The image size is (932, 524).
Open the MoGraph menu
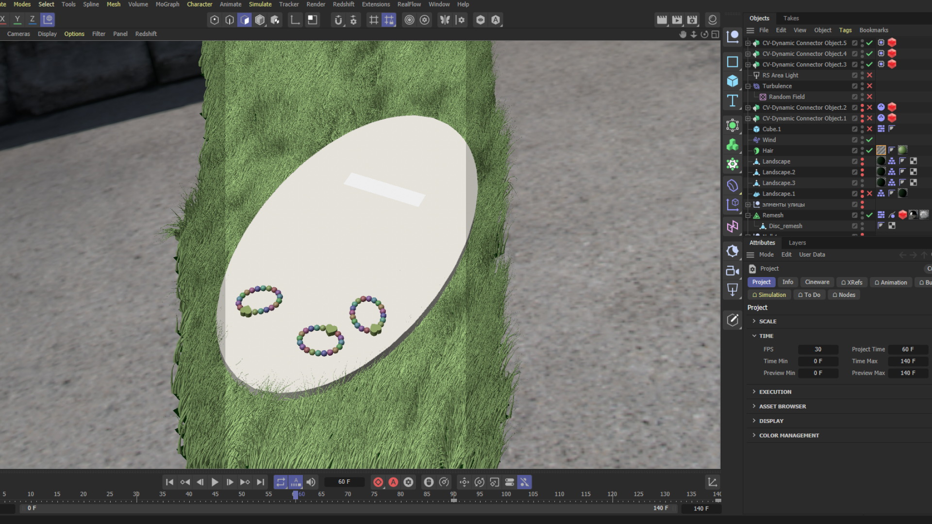[167, 4]
